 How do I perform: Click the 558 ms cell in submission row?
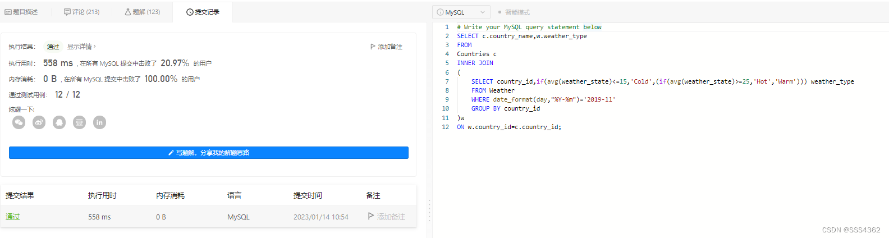[99, 217]
